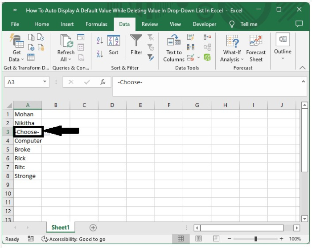
Task: Sort Z to A descending
Action: point(100,54)
